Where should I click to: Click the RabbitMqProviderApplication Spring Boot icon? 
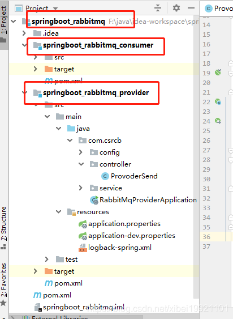(x=94, y=200)
